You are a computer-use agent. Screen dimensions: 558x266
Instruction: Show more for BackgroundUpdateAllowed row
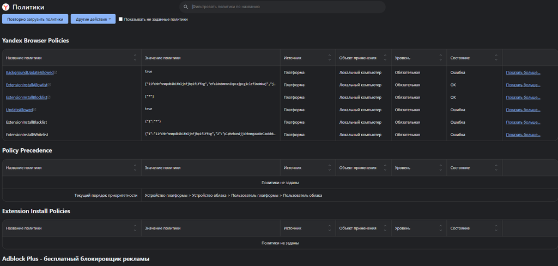click(x=523, y=72)
